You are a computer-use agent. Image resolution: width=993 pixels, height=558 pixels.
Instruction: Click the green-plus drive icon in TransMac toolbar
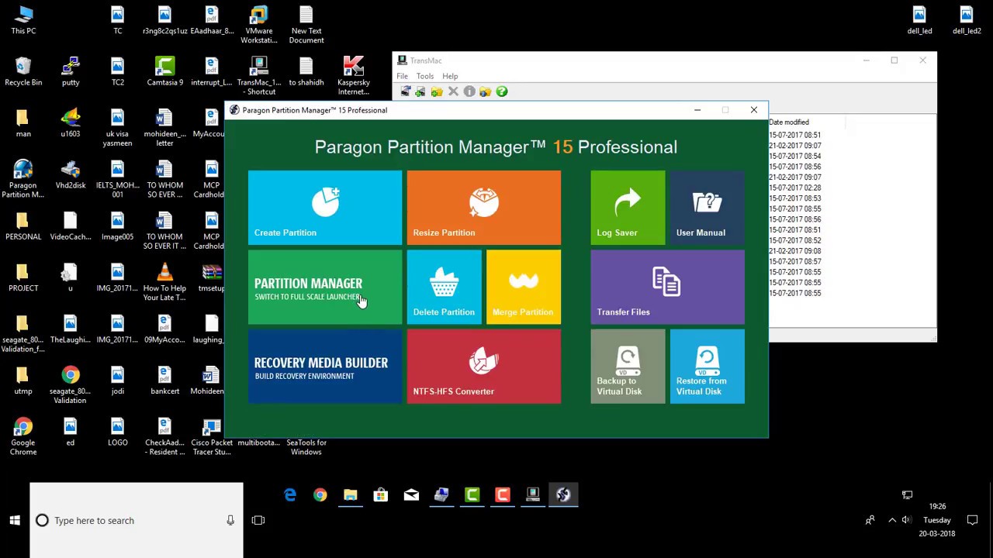coord(420,91)
